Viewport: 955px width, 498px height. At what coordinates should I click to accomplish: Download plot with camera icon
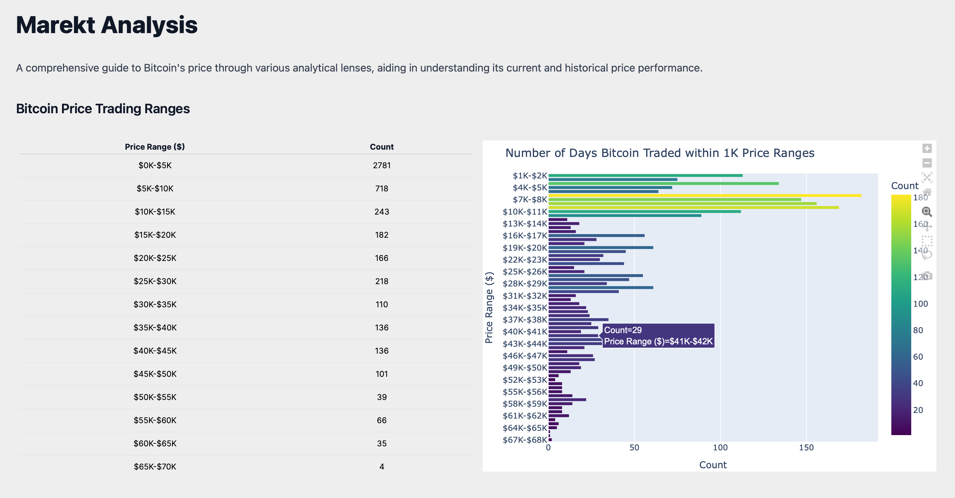[x=927, y=275]
